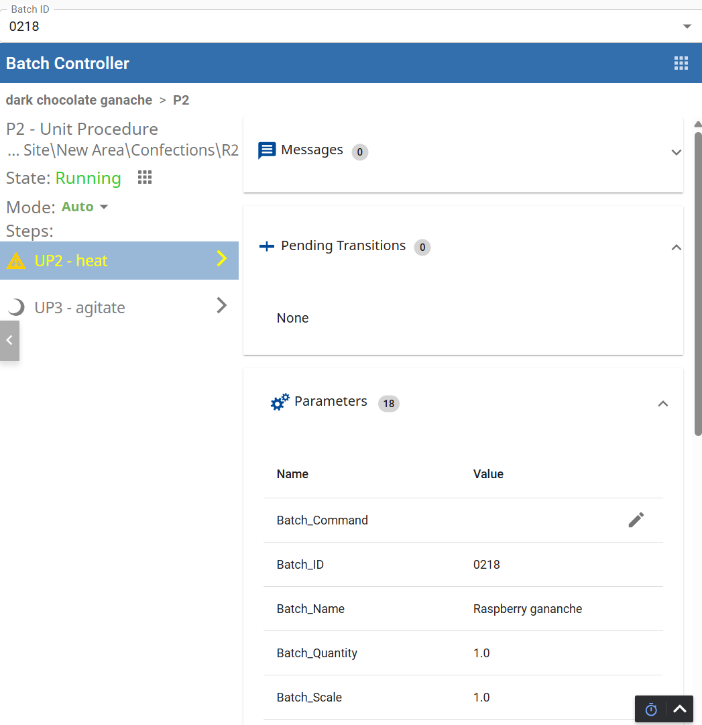
Task: Edit Batch_Command with the pencil icon
Action: [x=636, y=520]
